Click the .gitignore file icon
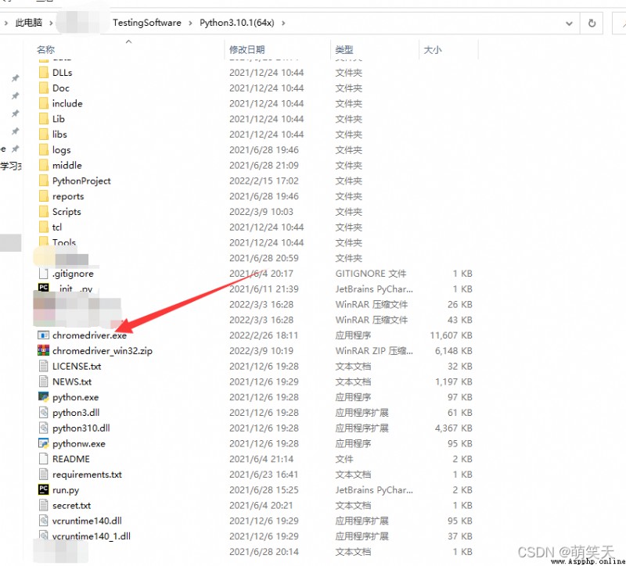Screen dimensions: 626x566 (44, 273)
